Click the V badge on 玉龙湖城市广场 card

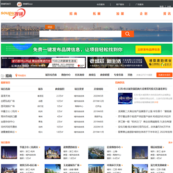tap(81, 165)
